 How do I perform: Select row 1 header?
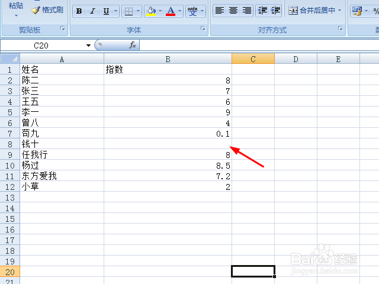(10, 70)
